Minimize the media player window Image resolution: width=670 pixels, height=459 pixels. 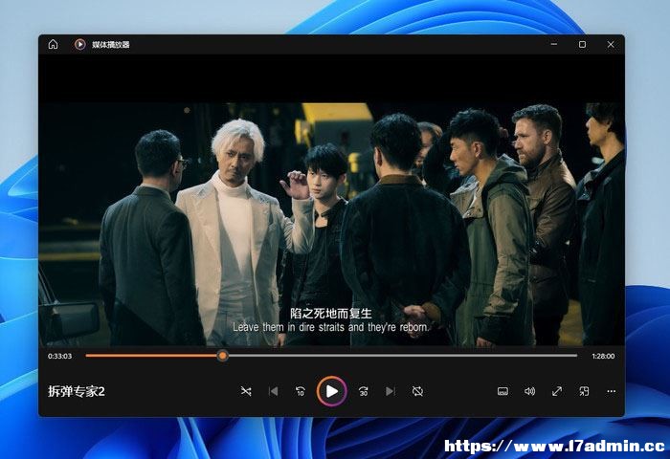coord(554,44)
